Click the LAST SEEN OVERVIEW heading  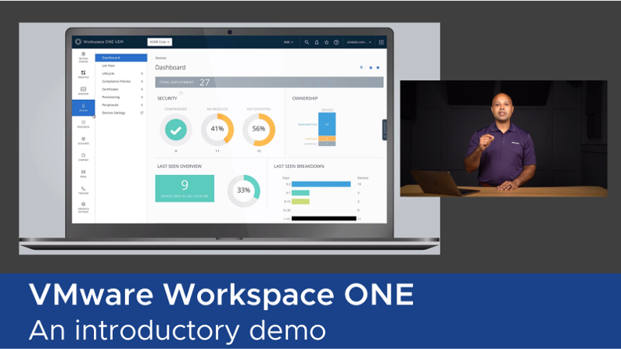point(179,166)
